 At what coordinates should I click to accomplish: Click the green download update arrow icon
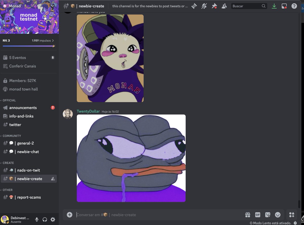(x=274, y=6)
